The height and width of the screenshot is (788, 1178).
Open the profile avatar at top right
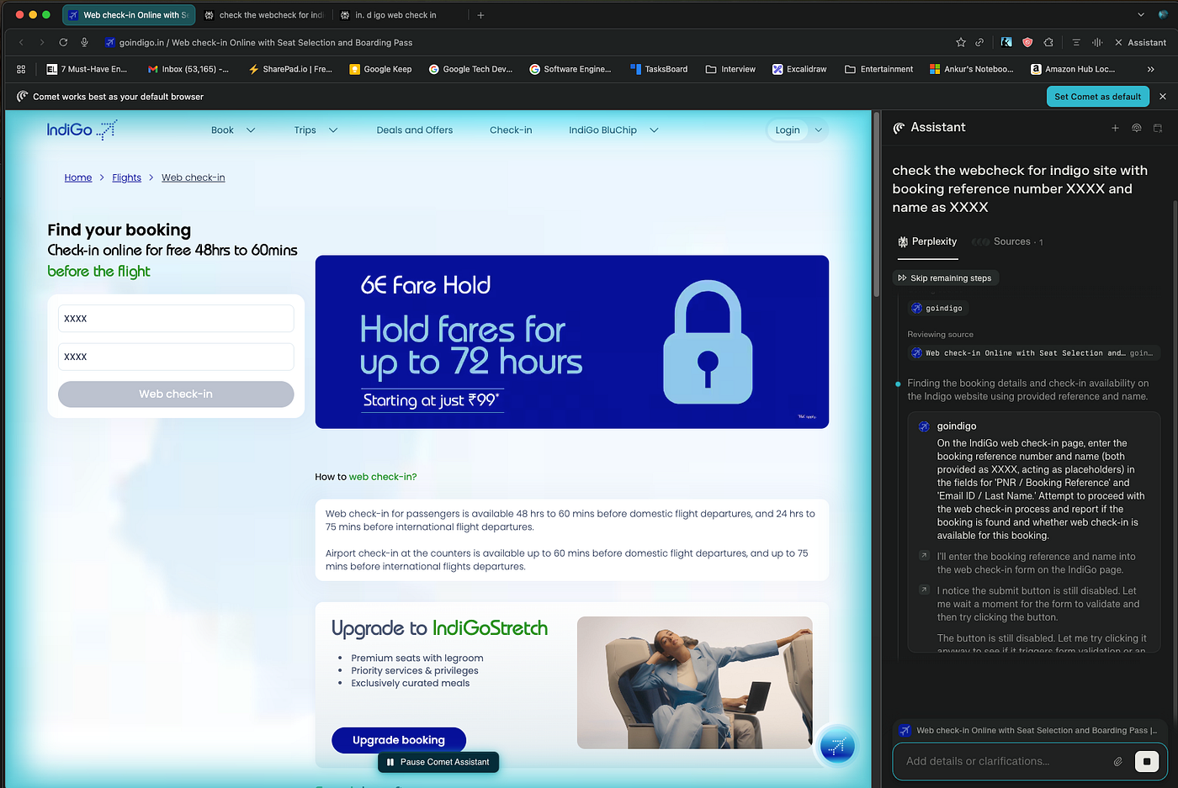pyautogui.click(x=1163, y=15)
